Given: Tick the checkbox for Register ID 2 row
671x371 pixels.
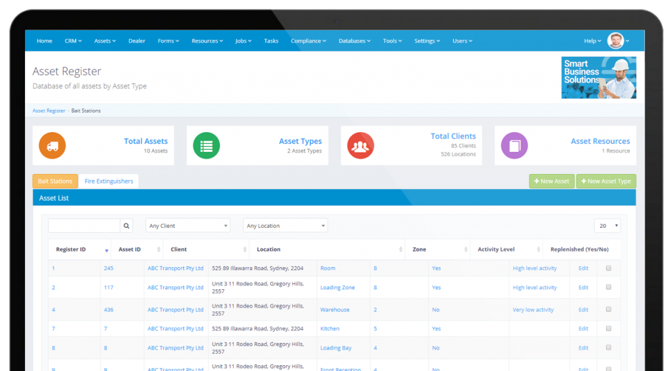Looking at the screenshot, I should pos(609,287).
